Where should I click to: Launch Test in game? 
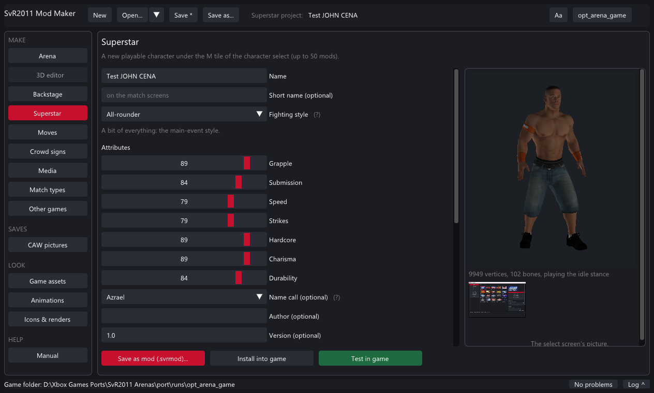click(x=370, y=358)
